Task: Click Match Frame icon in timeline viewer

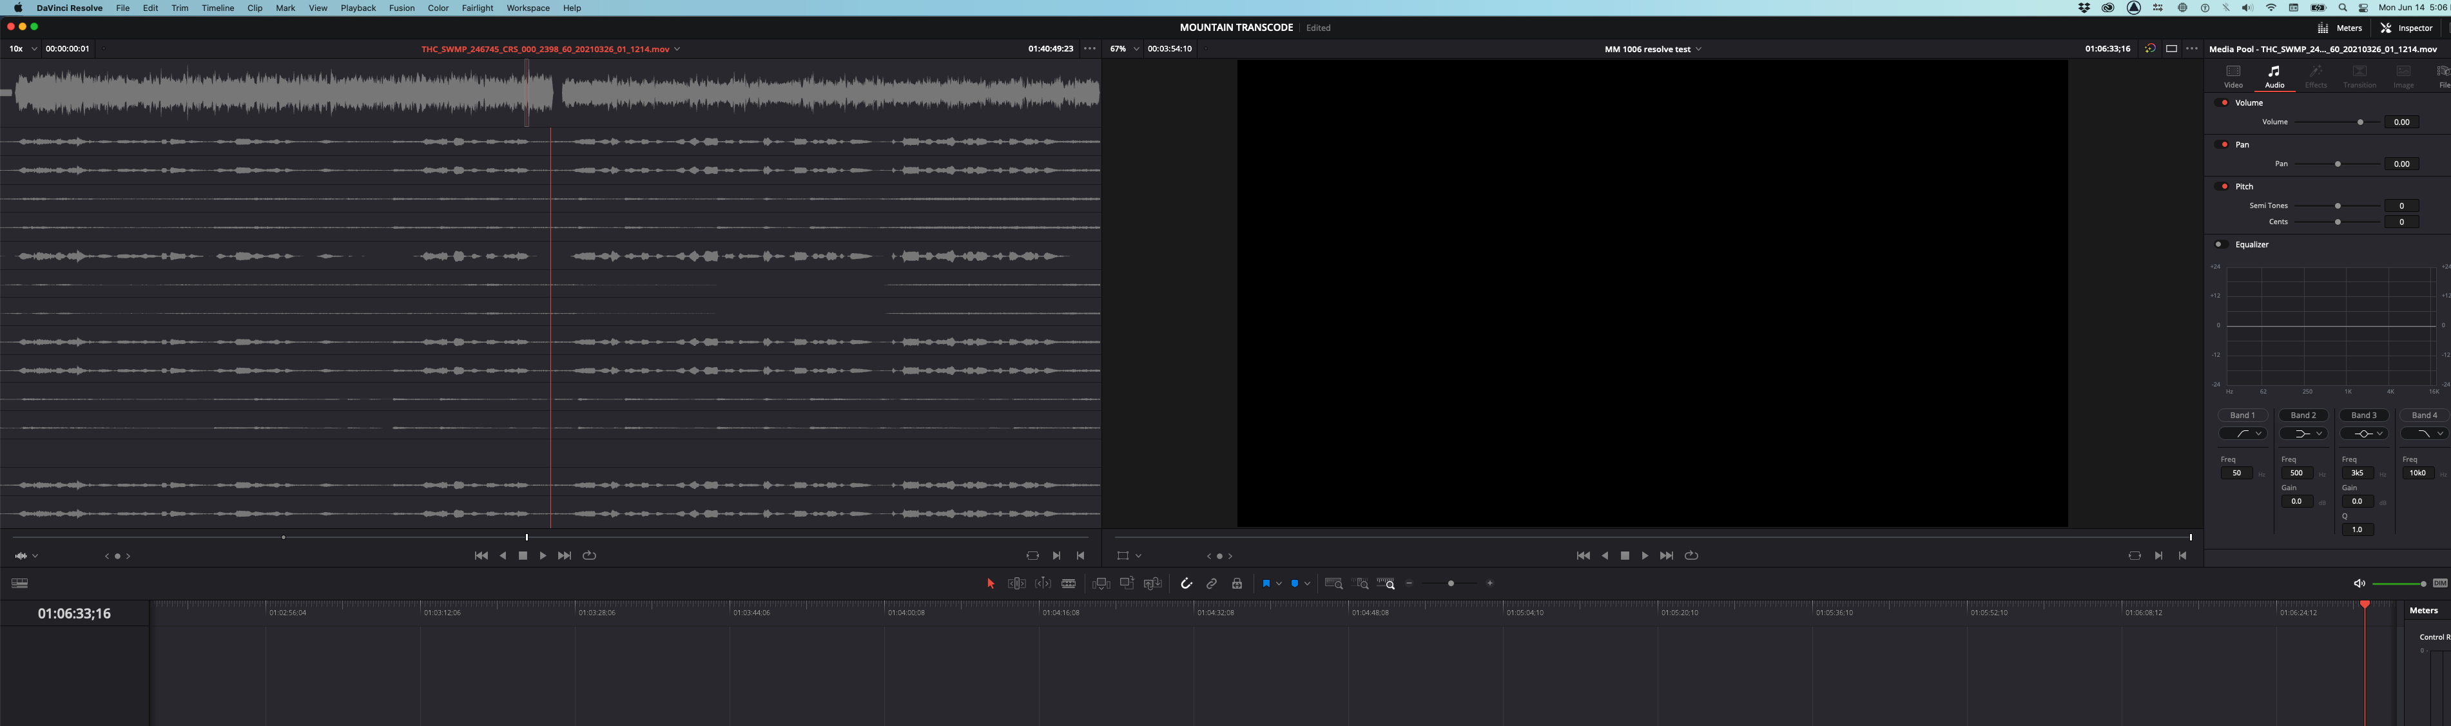Action: 2134,556
